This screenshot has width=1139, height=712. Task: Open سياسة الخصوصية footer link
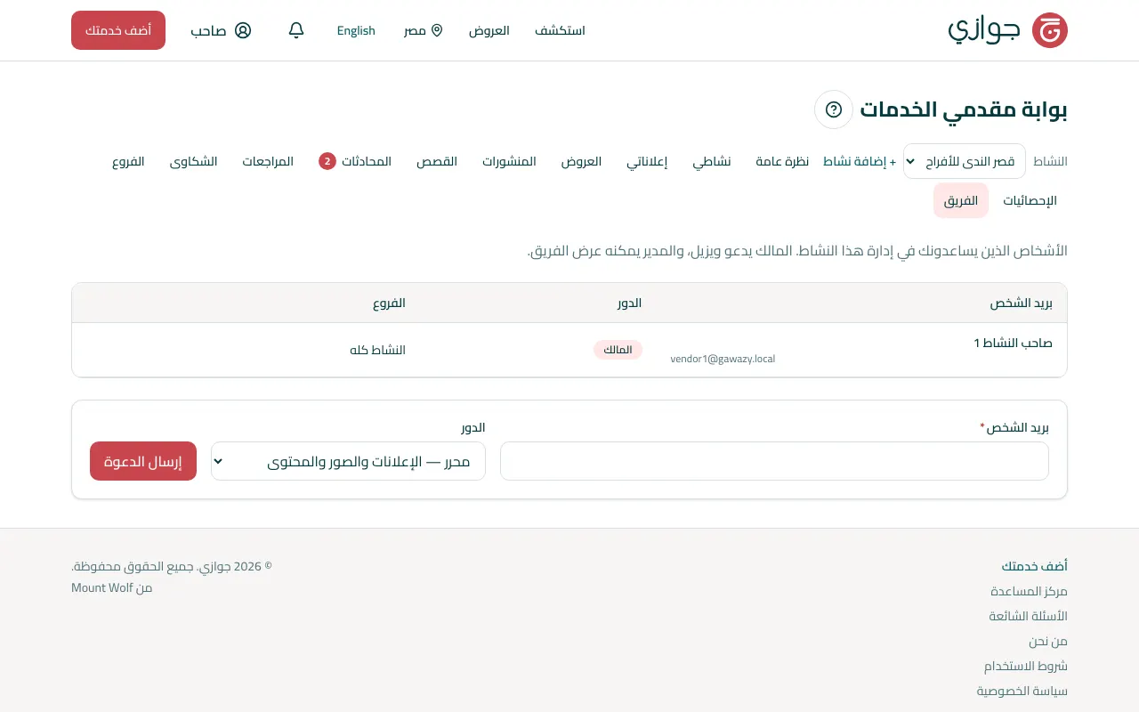[x=1022, y=691]
